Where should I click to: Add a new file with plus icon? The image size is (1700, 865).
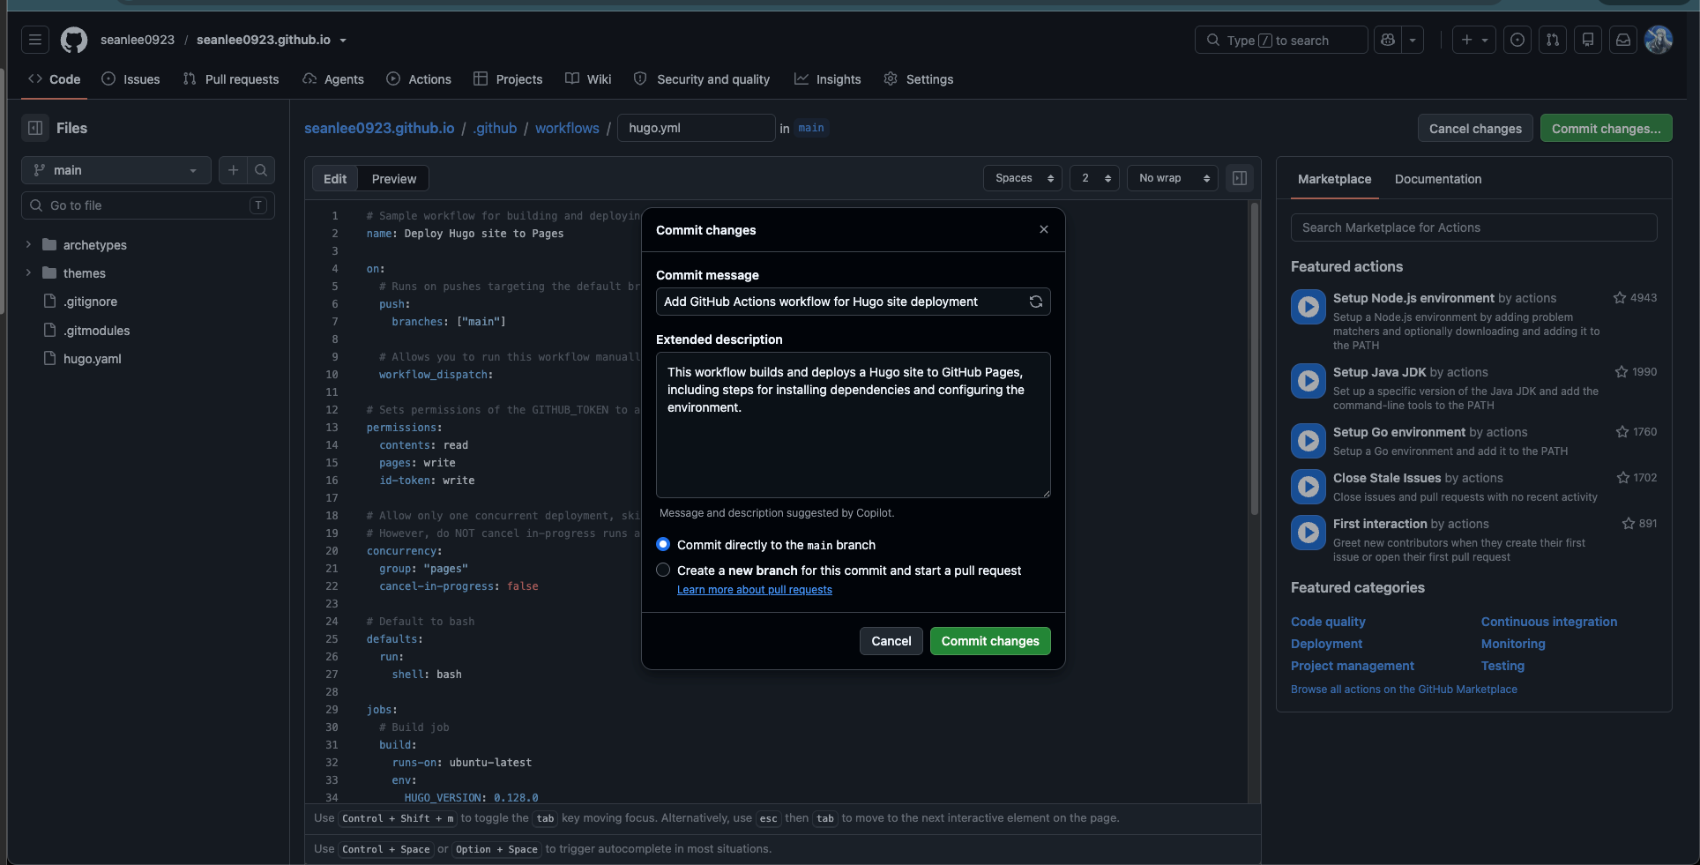coord(233,170)
